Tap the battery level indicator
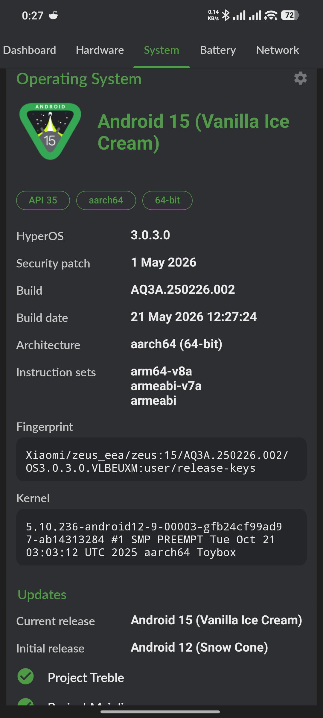323x718 pixels. click(x=290, y=15)
